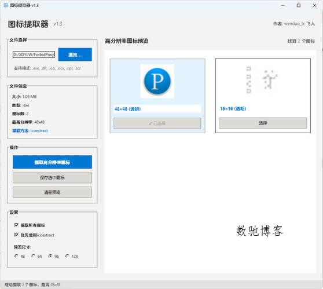Click the 高分辨率图标预览 heading
The image size is (323, 289).
(127, 41)
